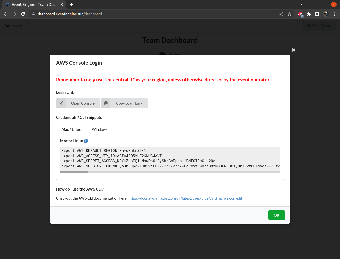Share this page icon in address bar

pyautogui.click(x=281, y=14)
